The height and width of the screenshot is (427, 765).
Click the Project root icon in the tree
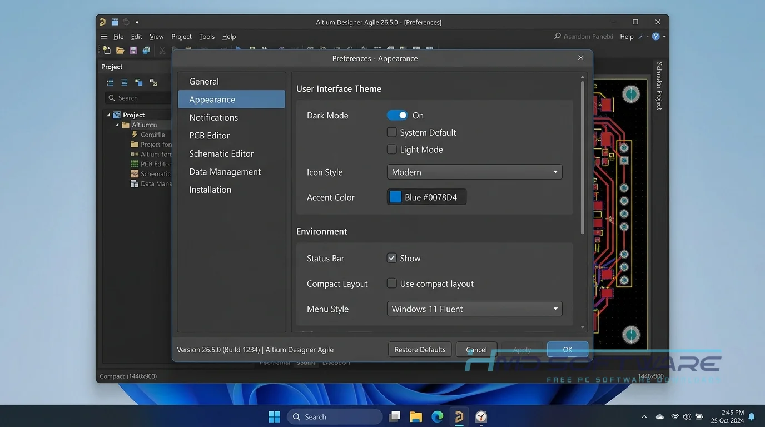pyautogui.click(x=117, y=115)
